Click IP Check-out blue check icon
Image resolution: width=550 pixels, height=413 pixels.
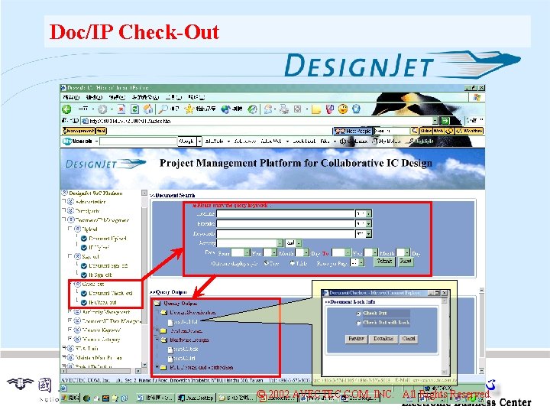point(84,302)
